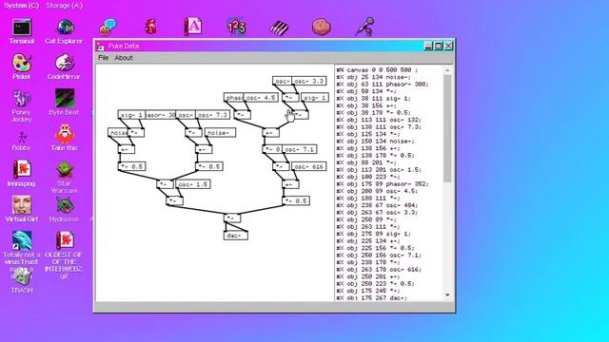The height and width of the screenshot is (342, 609).
Task: Open the pink brain blob icon
Action: point(322,28)
